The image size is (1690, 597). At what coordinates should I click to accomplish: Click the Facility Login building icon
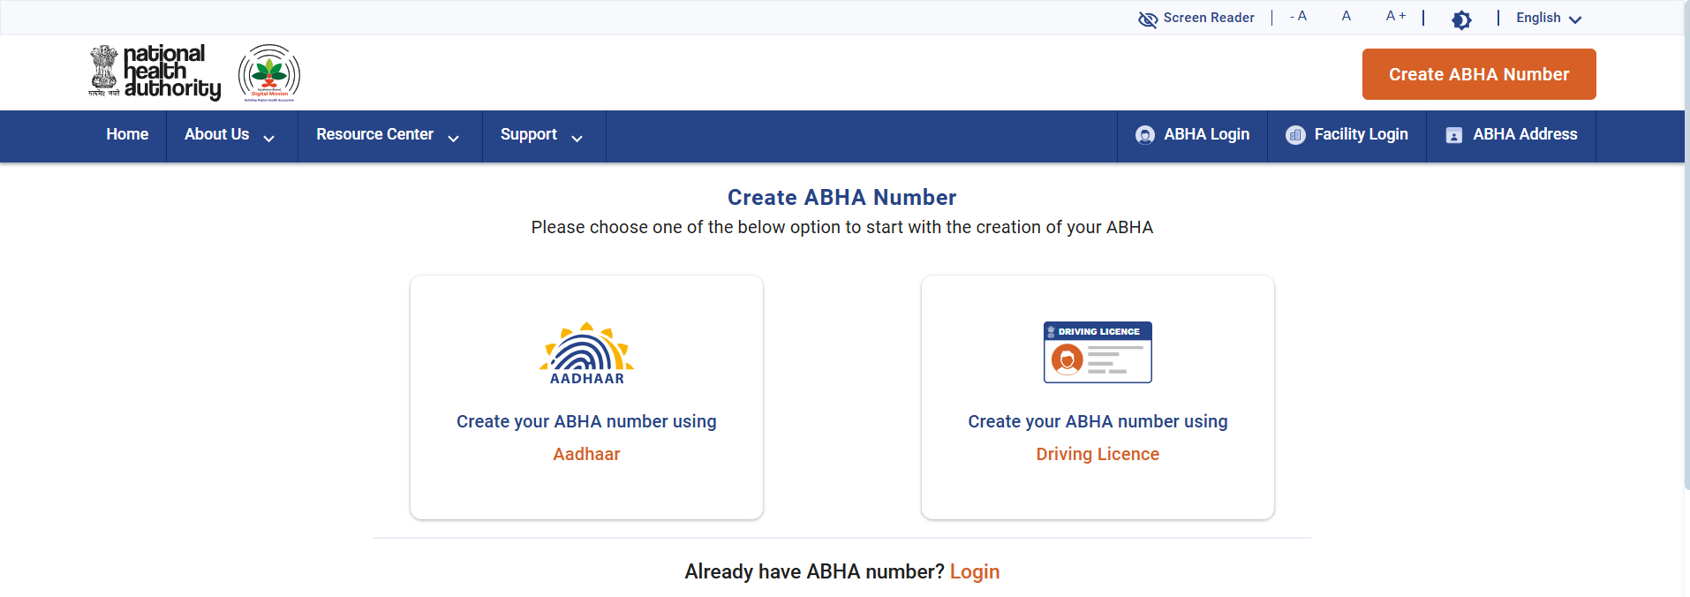1295,135
